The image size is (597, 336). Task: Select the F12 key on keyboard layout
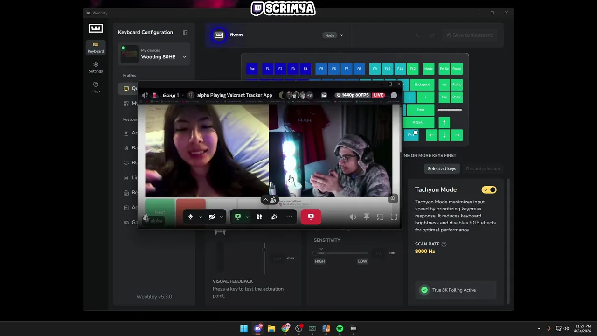click(x=413, y=69)
